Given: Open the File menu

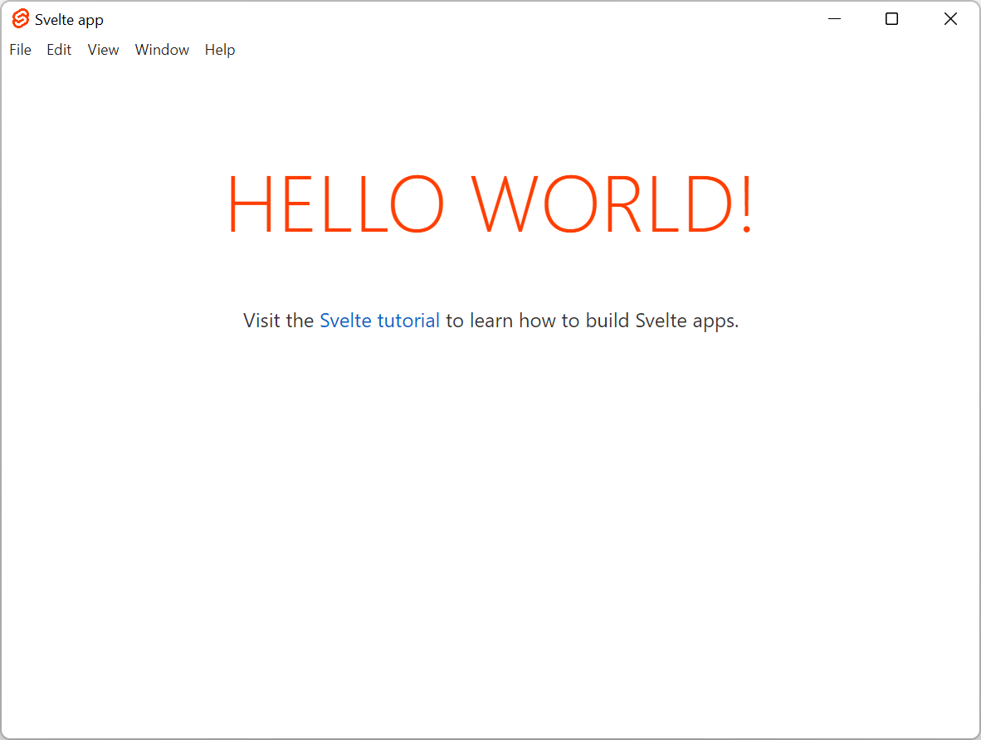Looking at the screenshot, I should (x=20, y=50).
